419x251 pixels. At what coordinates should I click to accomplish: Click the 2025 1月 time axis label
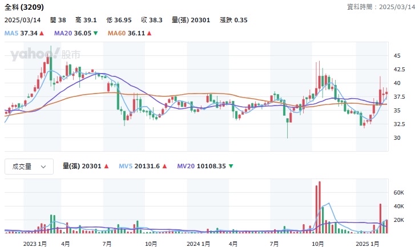click(368, 244)
